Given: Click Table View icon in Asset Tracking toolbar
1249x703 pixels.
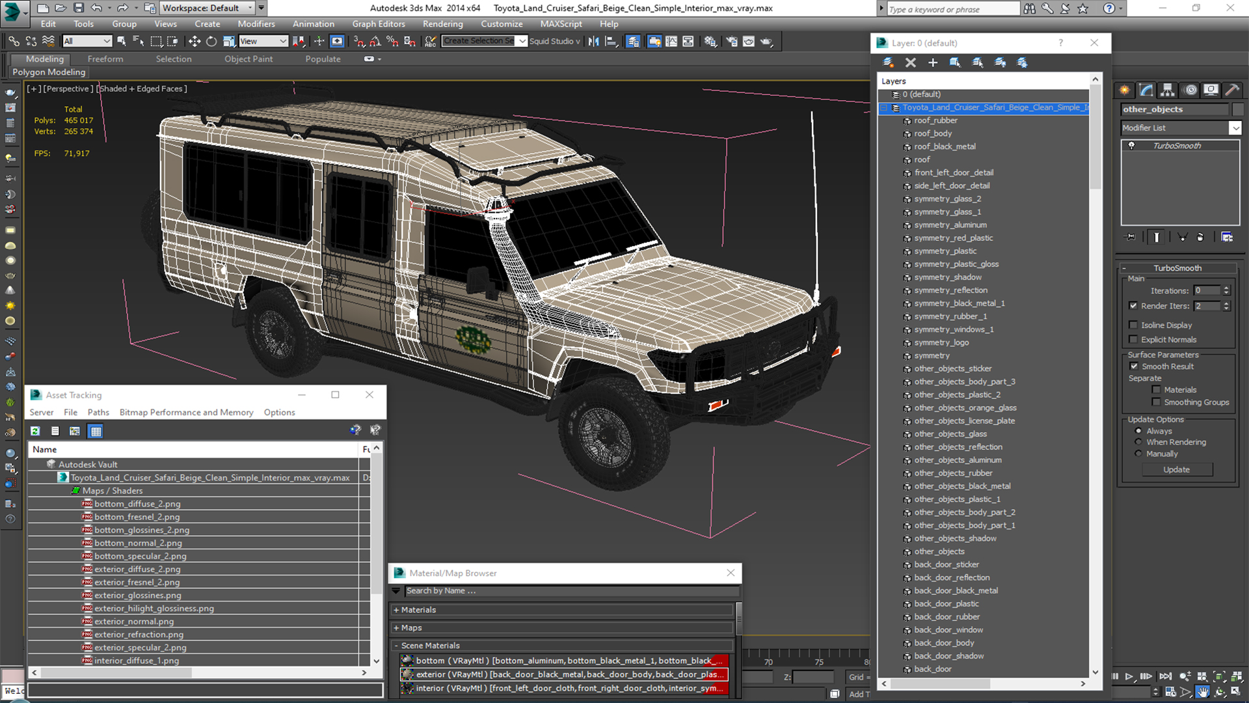Looking at the screenshot, I should [x=96, y=431].
